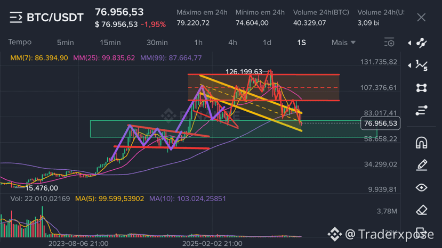Click the MM(99): 87.664,77 indicator label
Screen dimensions: 442x248
pos(171,58)
